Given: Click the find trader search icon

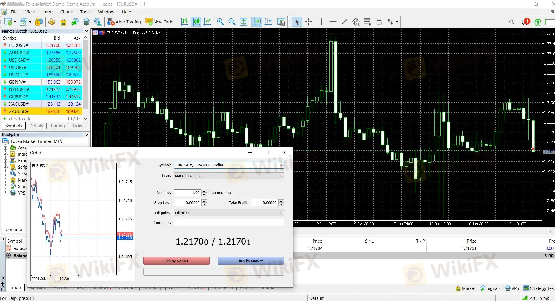Looking at the screenshot, I should coord(98,22).
